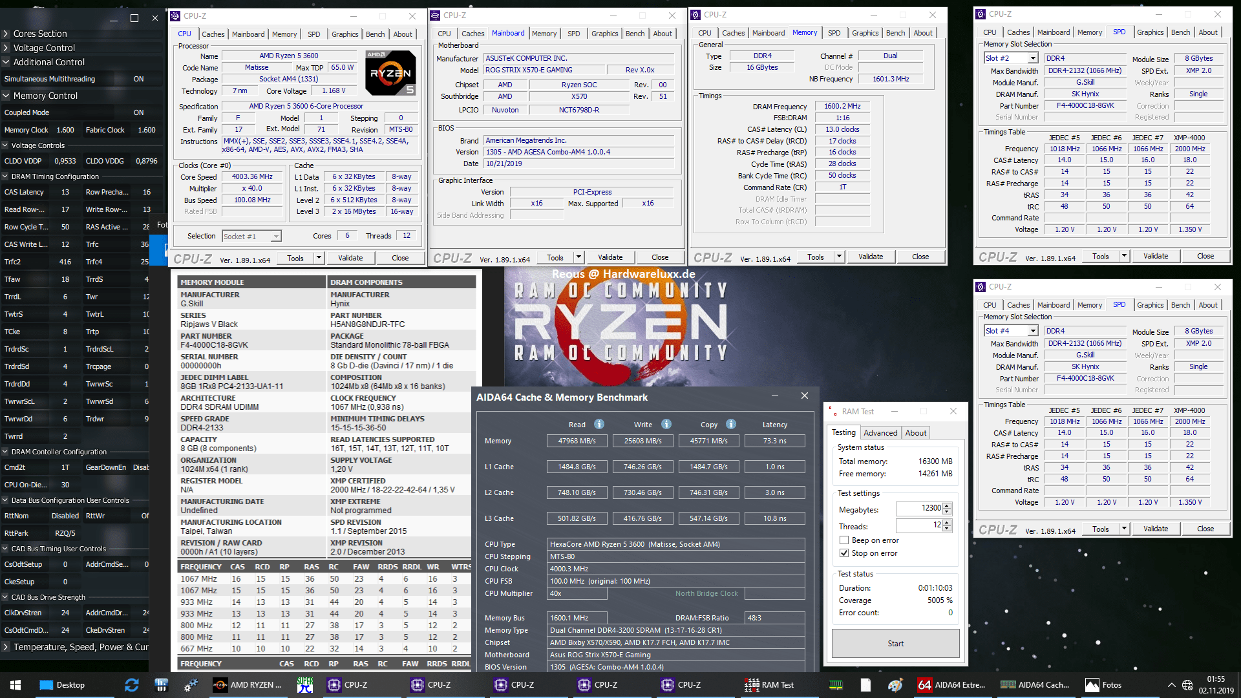Switch to Advanced tab in RAM Test
1241x698 pixels.
click(x=880, y=433)
